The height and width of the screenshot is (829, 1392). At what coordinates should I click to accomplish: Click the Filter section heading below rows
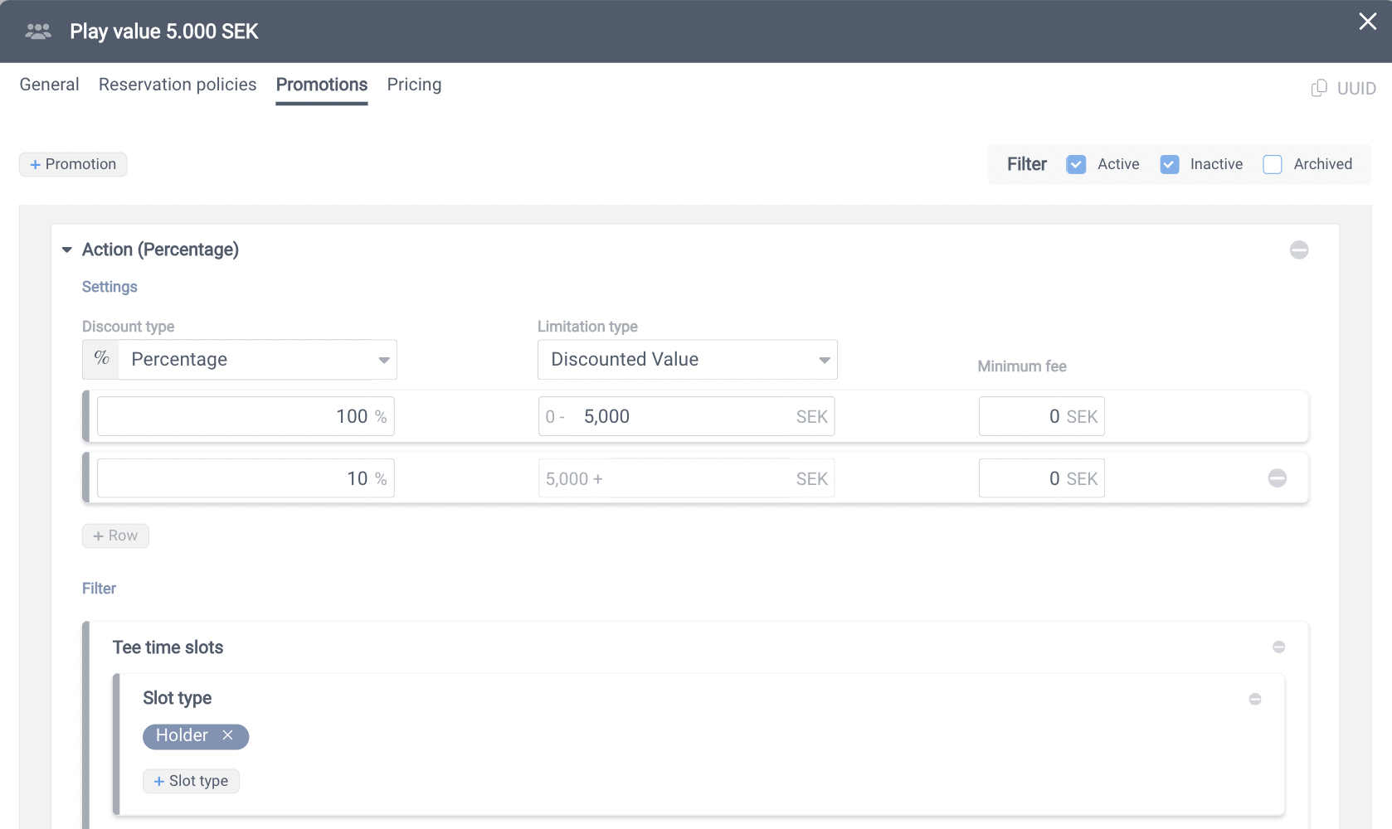pos(99,589)
